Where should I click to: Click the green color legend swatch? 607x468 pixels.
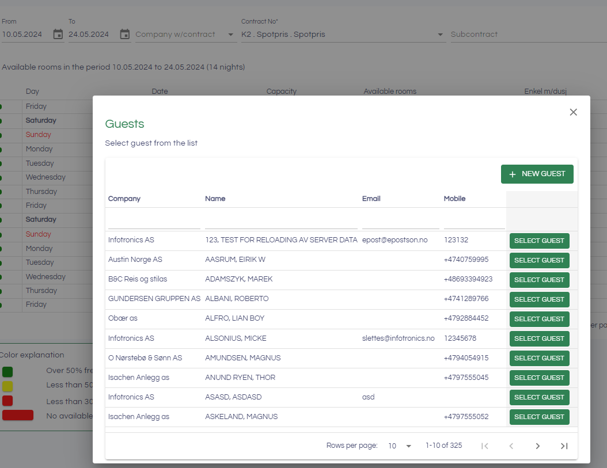pos(7,371)
